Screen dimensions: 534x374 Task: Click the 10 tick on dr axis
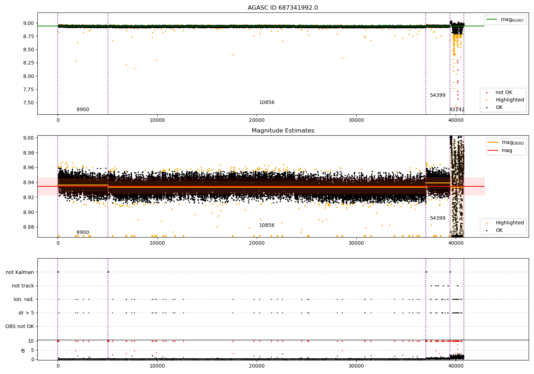[x=31, y=341]
